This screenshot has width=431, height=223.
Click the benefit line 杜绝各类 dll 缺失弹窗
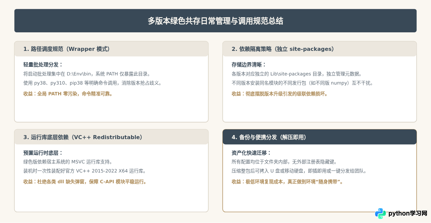click(x=85, y=182)
